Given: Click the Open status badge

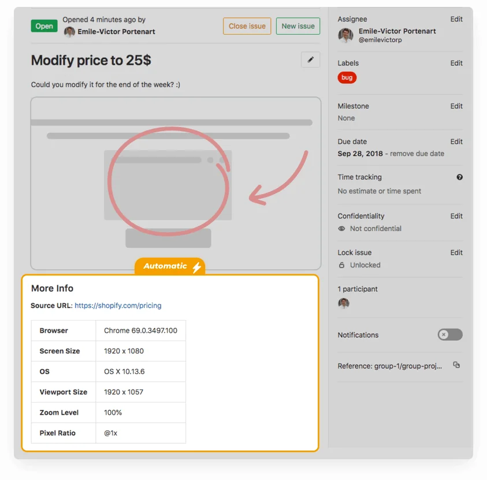Looking at the screenshot, I should [44, 26].
